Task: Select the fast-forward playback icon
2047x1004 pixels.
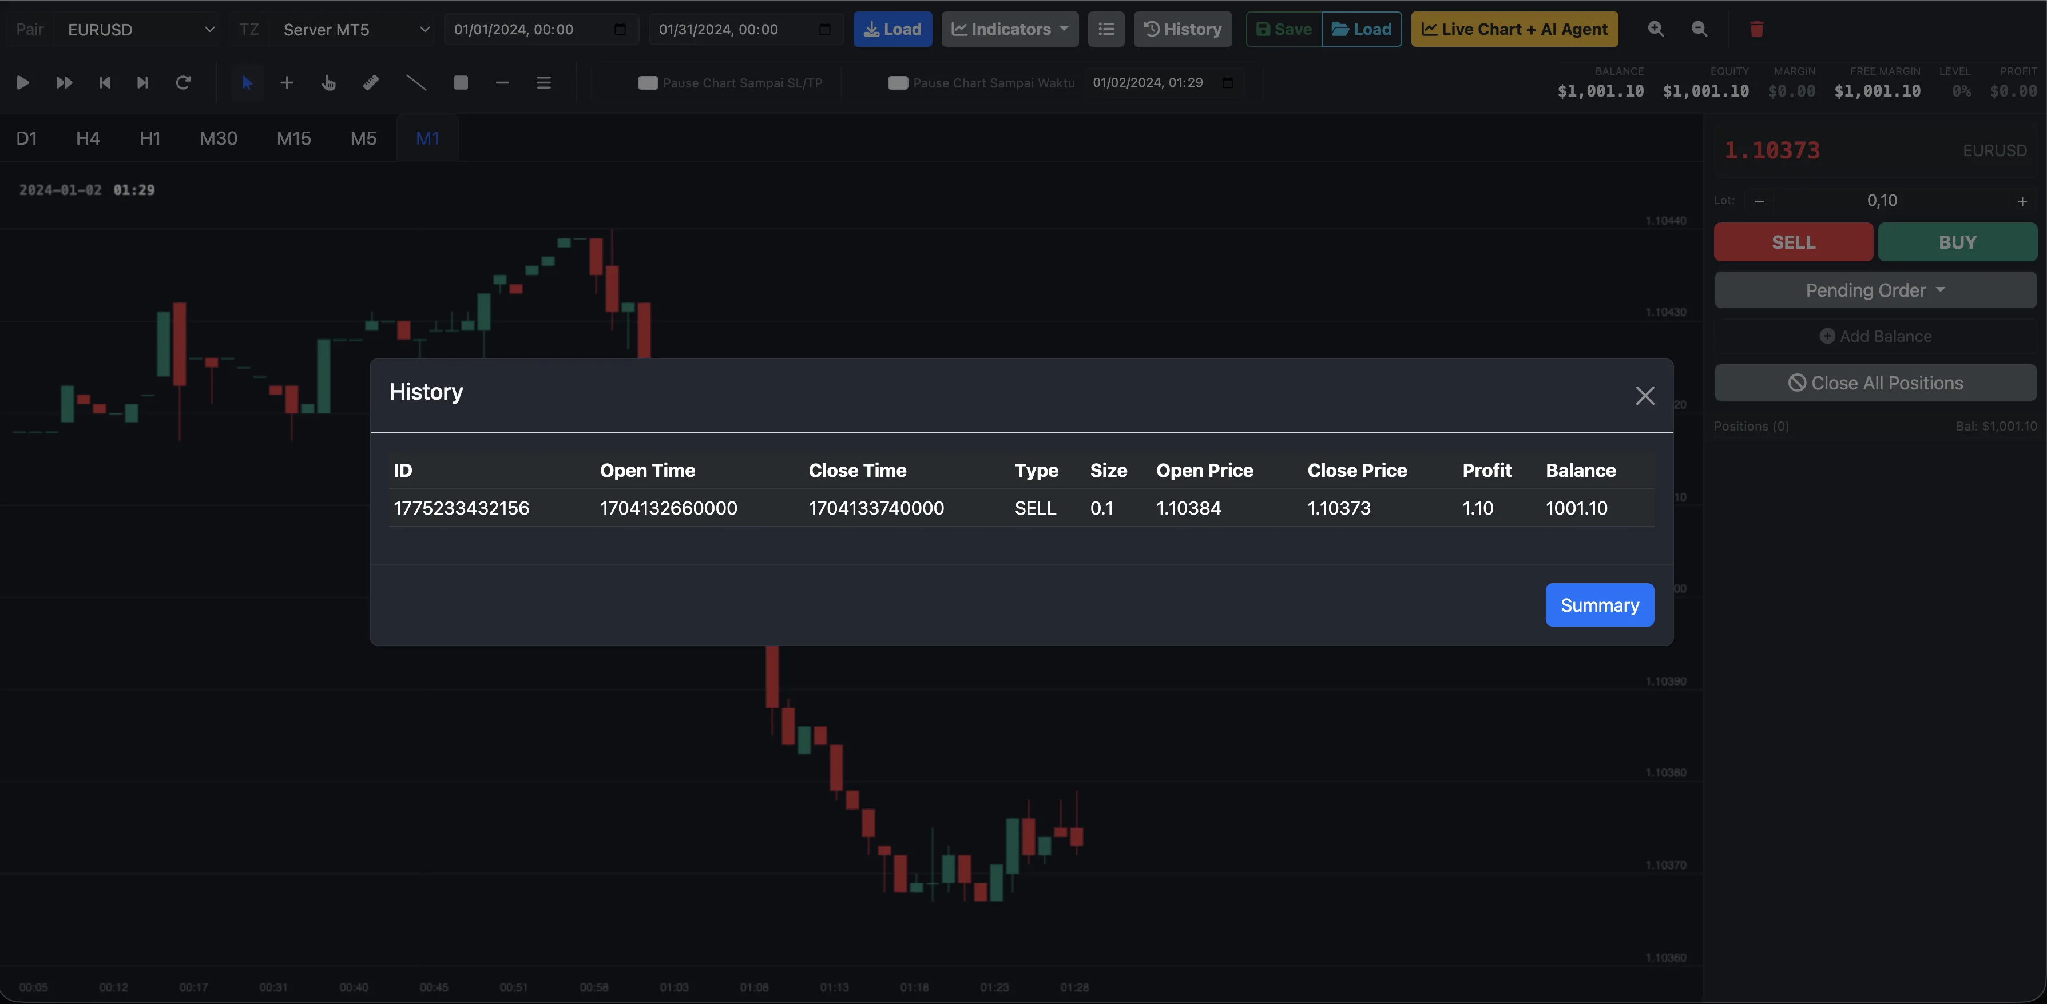Action: 64,82
